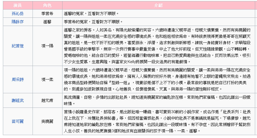This screenshot has width=257, height=138.
Task: Click the description 季言希的冤家，互看對方不順眼
Action: coord(93,22)
